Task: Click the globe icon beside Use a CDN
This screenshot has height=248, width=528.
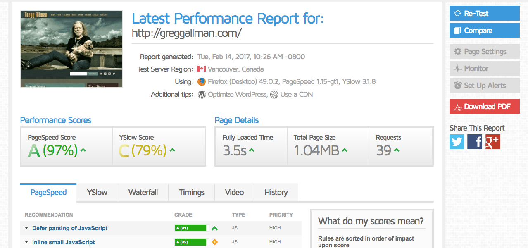Action: 274,95
